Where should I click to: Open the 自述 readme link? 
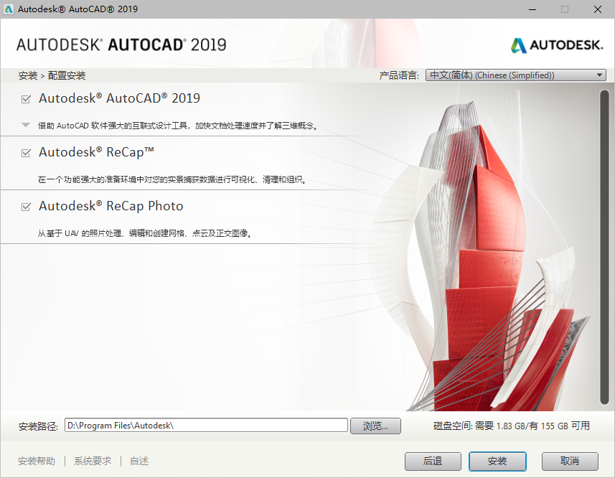(139, 461)
